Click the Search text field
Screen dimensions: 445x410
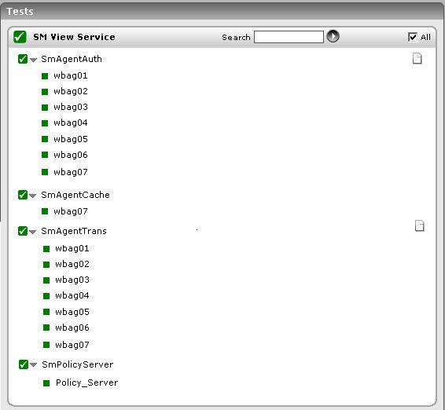[289, 37]
